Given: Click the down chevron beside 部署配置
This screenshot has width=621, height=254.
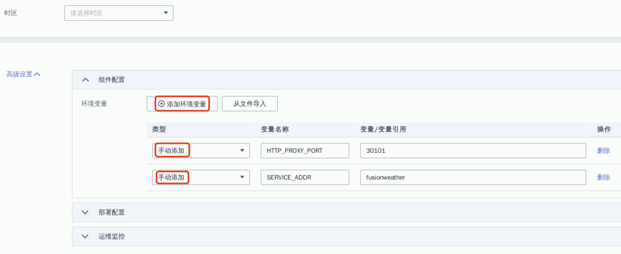Looking at the screenshot, I should (85, 212).
